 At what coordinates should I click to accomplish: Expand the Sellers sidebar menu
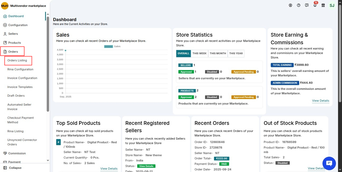(13, 34)
